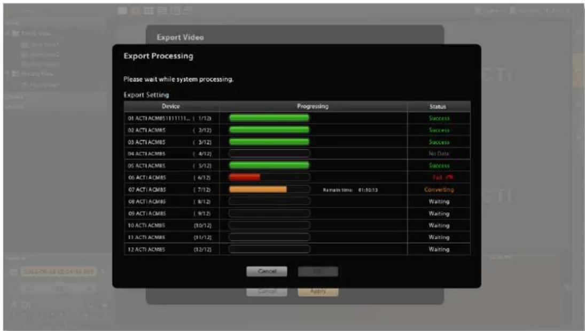
Task: Click the Waiting status for device 08
Action: [439, 201]
